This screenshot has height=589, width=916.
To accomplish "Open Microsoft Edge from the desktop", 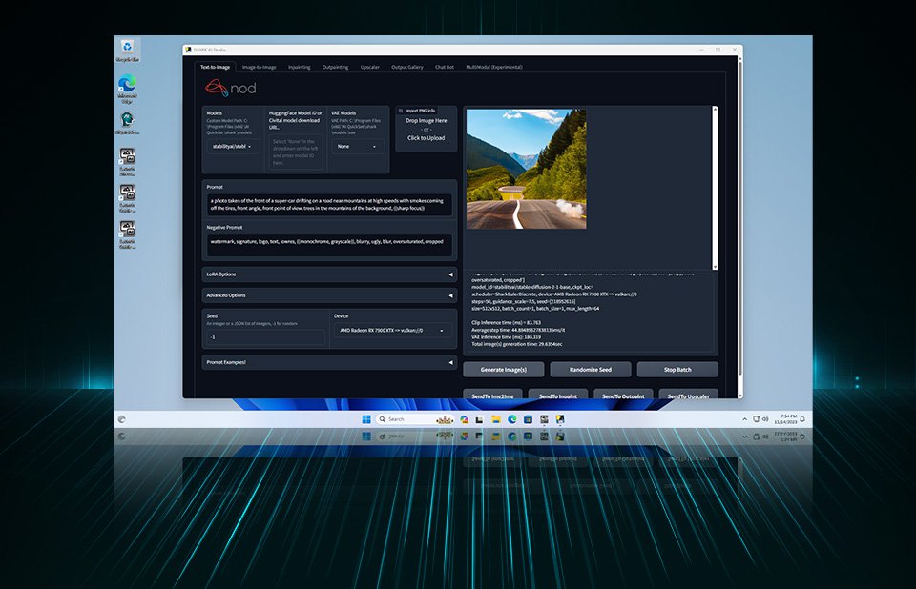I will coord(127,86).
